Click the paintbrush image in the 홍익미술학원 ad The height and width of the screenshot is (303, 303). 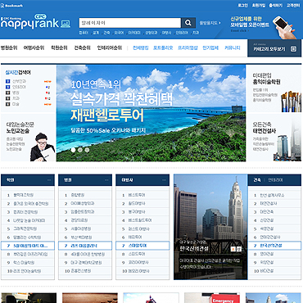[x=291, y=102]
